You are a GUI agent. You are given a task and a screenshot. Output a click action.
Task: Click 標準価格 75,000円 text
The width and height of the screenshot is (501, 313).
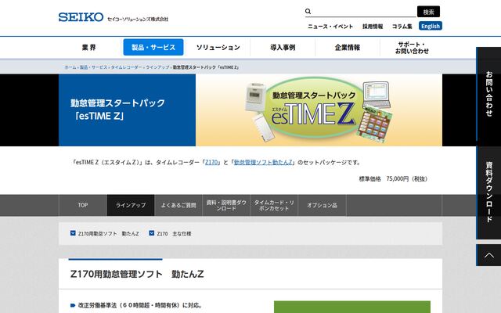(393, 179)
